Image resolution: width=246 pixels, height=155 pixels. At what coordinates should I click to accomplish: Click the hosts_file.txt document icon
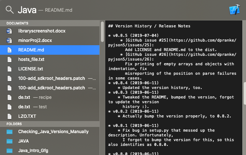[10, 59]
